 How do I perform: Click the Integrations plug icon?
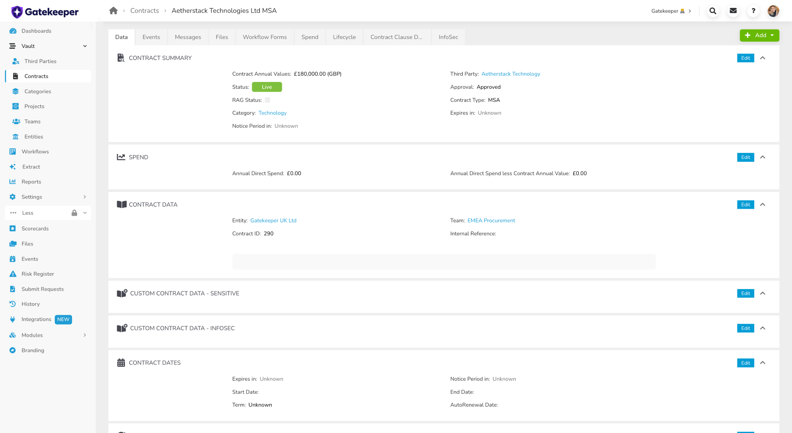coord(13,319)
